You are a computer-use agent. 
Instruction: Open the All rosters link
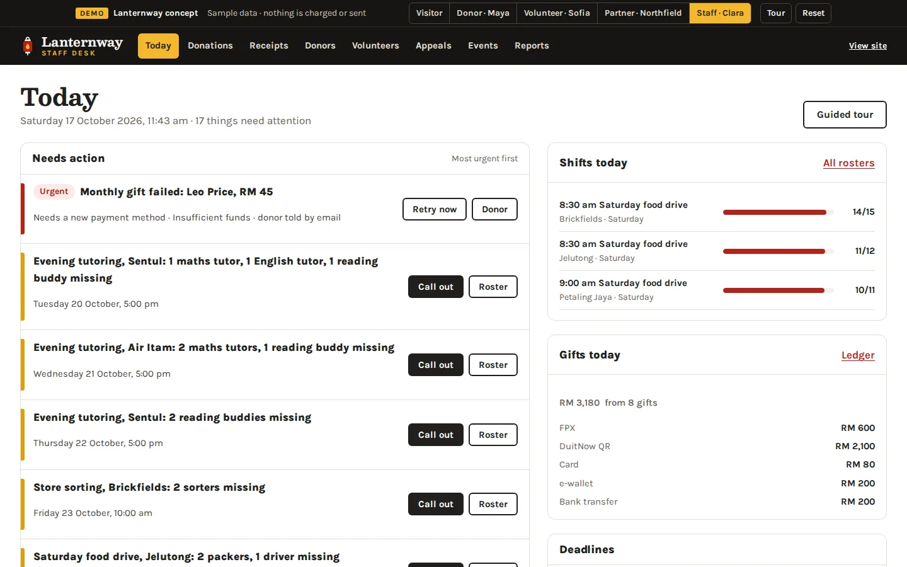coord(848,163)
